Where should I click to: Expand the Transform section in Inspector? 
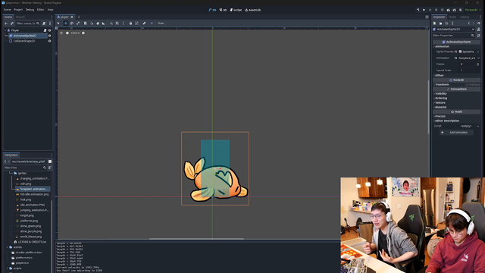[456, 84]
